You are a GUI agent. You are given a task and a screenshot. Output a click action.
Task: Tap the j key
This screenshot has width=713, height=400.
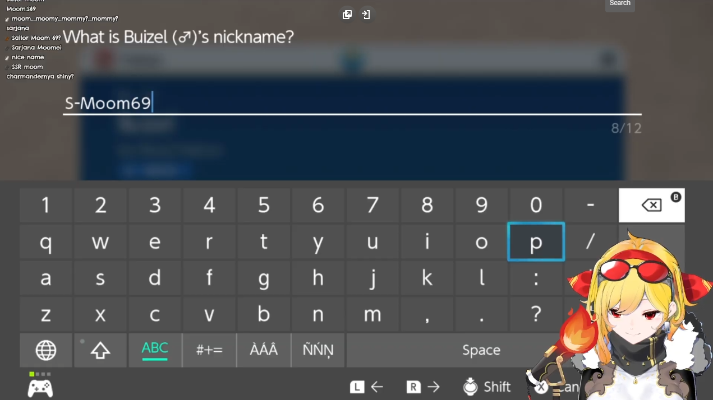point(372,278)
